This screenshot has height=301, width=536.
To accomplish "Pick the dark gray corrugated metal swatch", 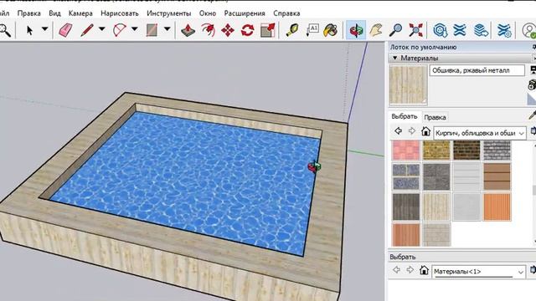I will point(405,207).
